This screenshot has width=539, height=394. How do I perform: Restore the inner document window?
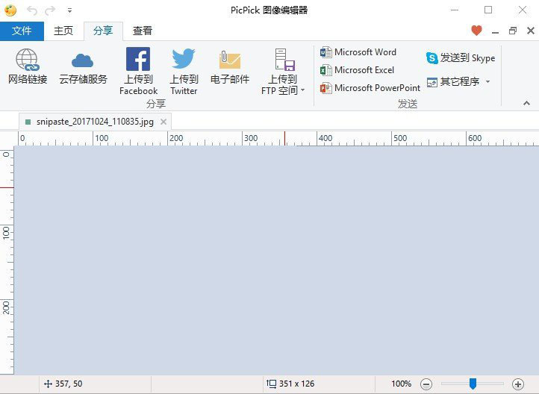[513, 31]
